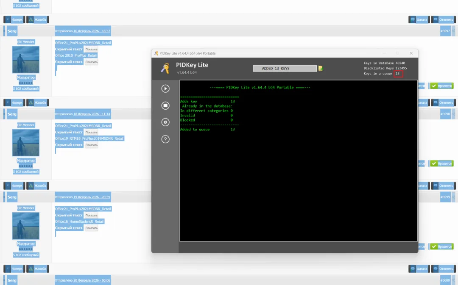Open Serg author name on post #3597
Image resolution: width=458 pixels, height=285 pixels.
coord(12,31)
